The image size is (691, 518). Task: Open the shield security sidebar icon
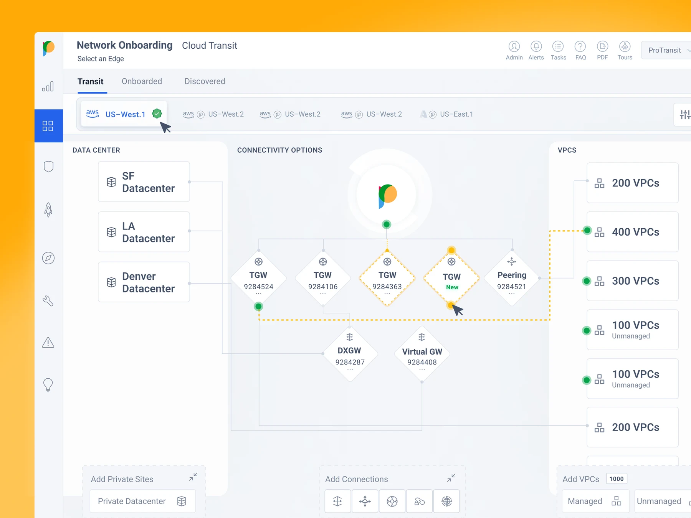coord(48,167)
